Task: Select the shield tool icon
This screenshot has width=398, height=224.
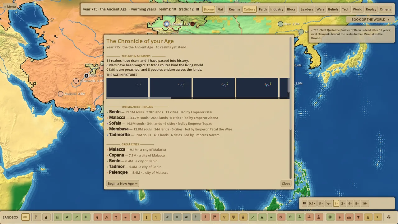Action: click(x=234, y=217)
